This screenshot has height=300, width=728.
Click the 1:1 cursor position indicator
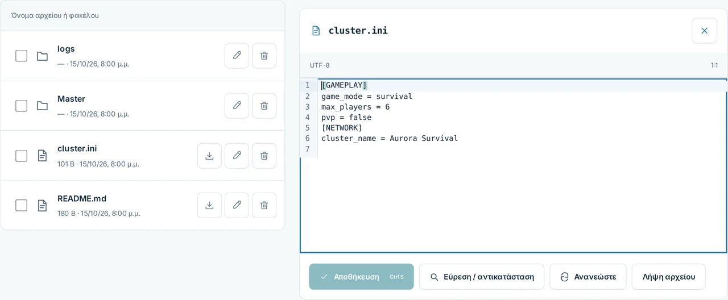pyautogui.click(x=714, y=65)
